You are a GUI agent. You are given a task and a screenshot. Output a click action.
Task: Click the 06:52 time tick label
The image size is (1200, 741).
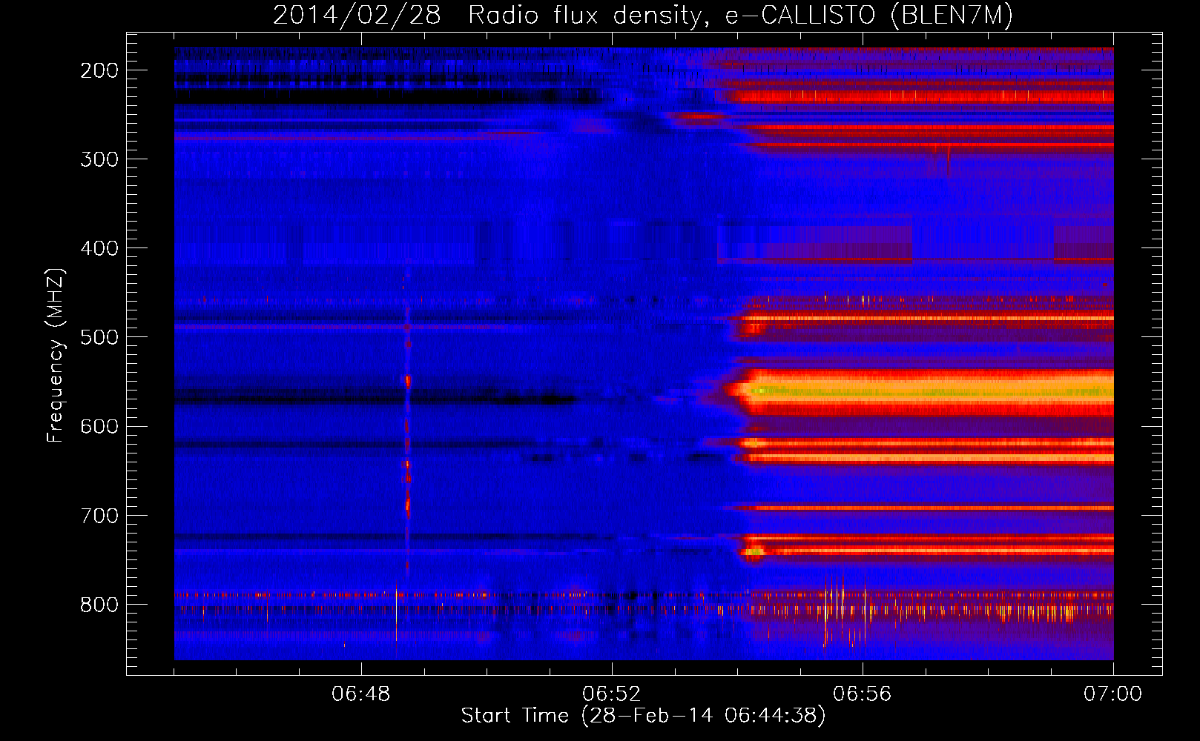[612, 694]
